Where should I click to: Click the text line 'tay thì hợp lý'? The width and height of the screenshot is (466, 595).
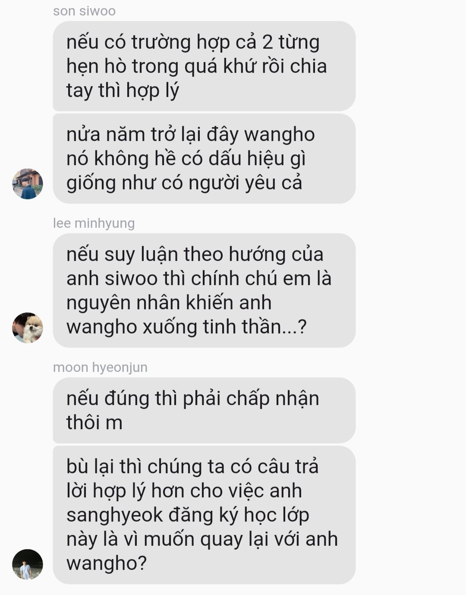point(123,91)
